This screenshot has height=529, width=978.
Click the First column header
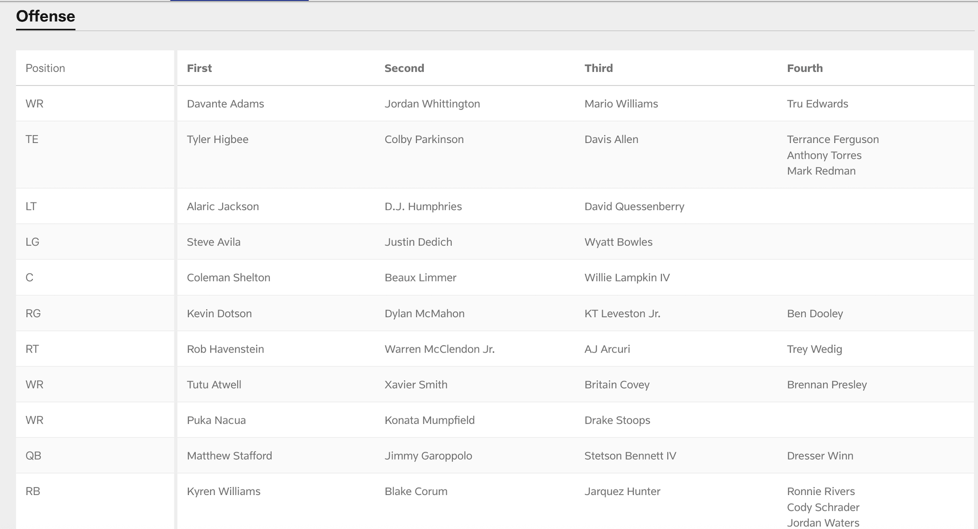coord(199,68)
